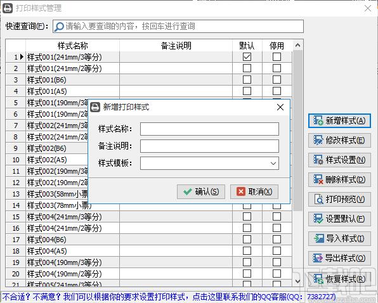Click the 取消(X) cancel button
The image size is (378, 303).
pos(254,191)
